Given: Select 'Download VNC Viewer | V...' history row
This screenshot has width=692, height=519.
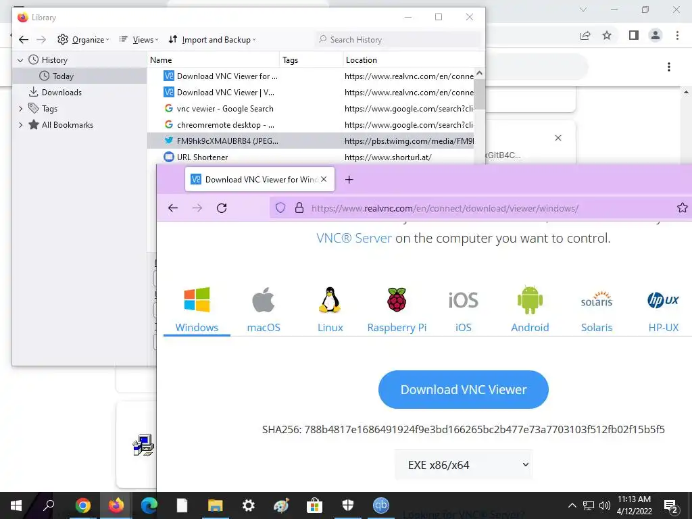Looking at the screenshot, I should 311,92.
